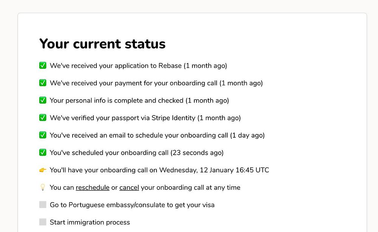378x232 pixels.
Task: Check the Start immigration process checkbox
Action: pos(43,222)
